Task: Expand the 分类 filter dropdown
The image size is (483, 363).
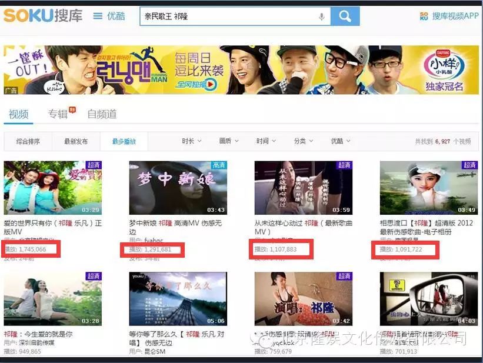Action: click(x=304, y=141)
